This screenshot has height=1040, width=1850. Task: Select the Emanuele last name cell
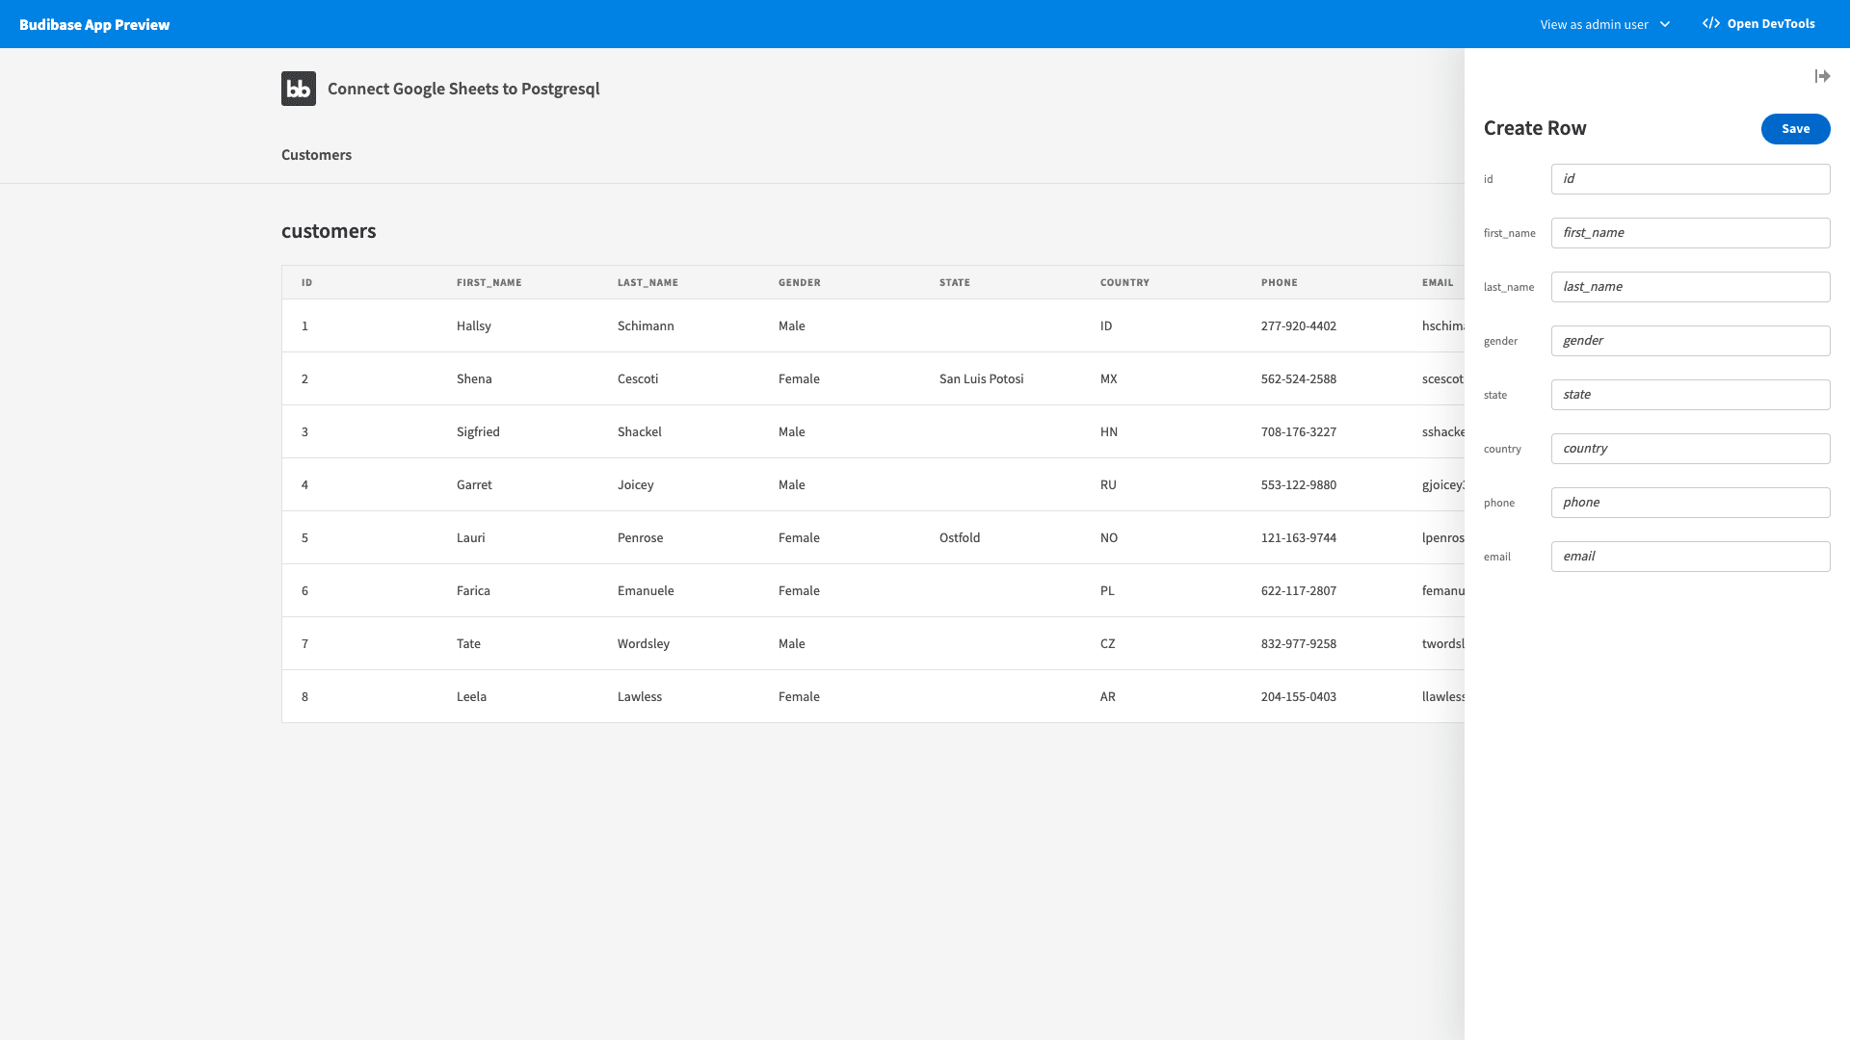click(x=646, y=591)
